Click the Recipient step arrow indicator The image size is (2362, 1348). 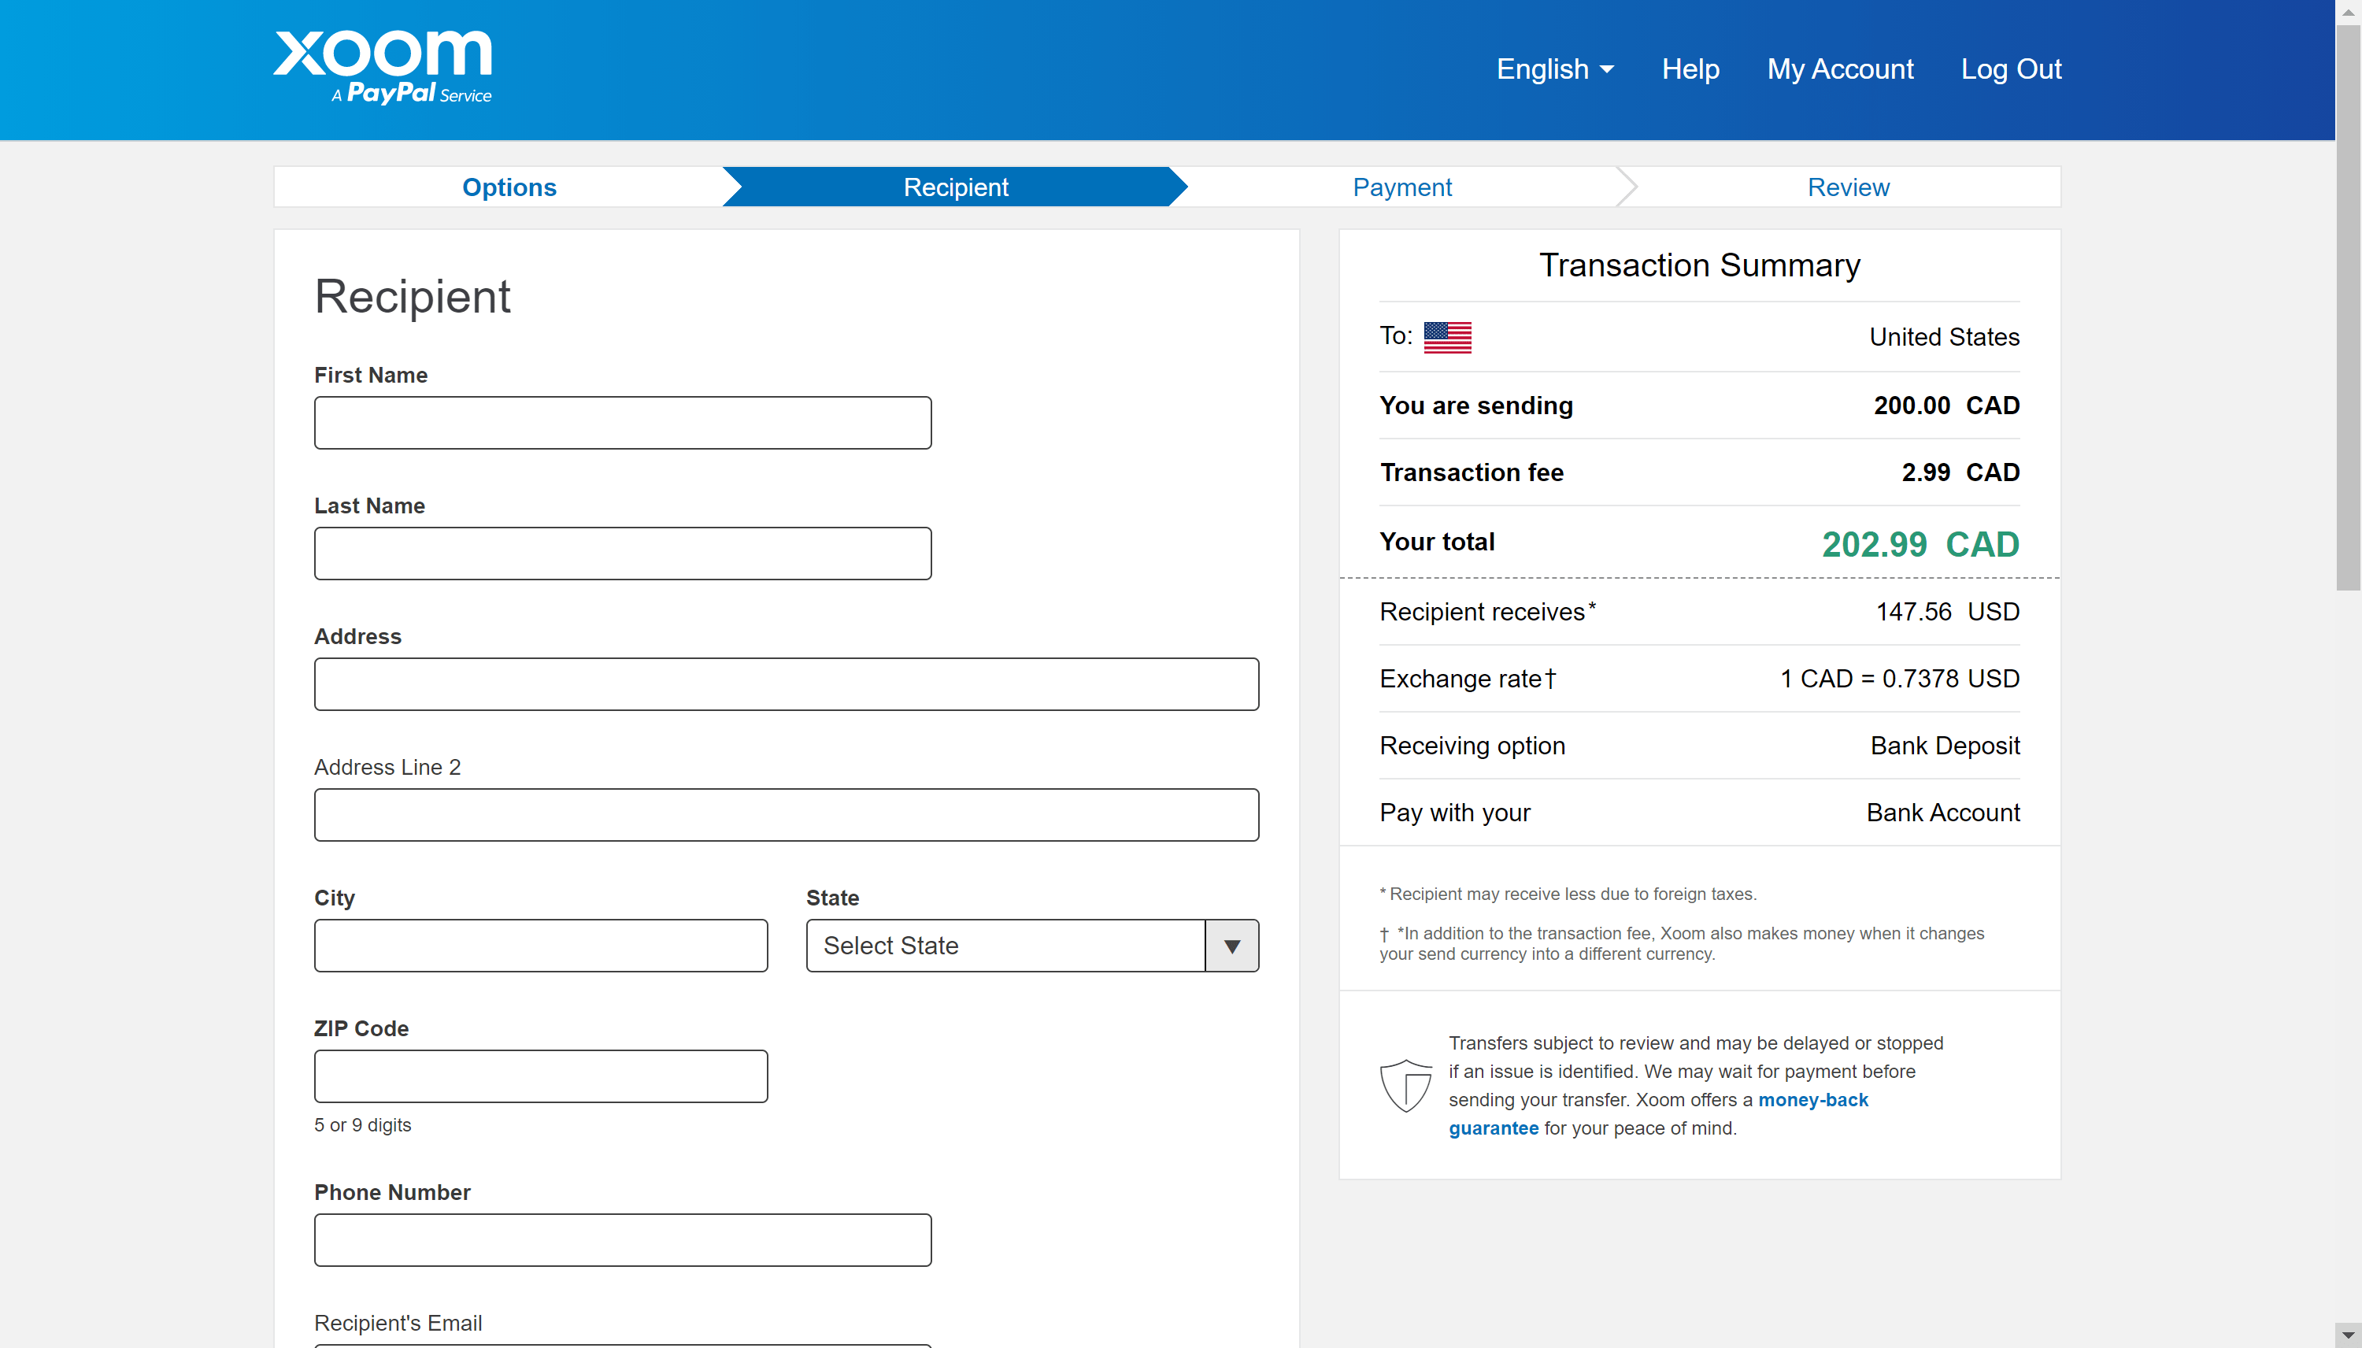pos(1174,186)
